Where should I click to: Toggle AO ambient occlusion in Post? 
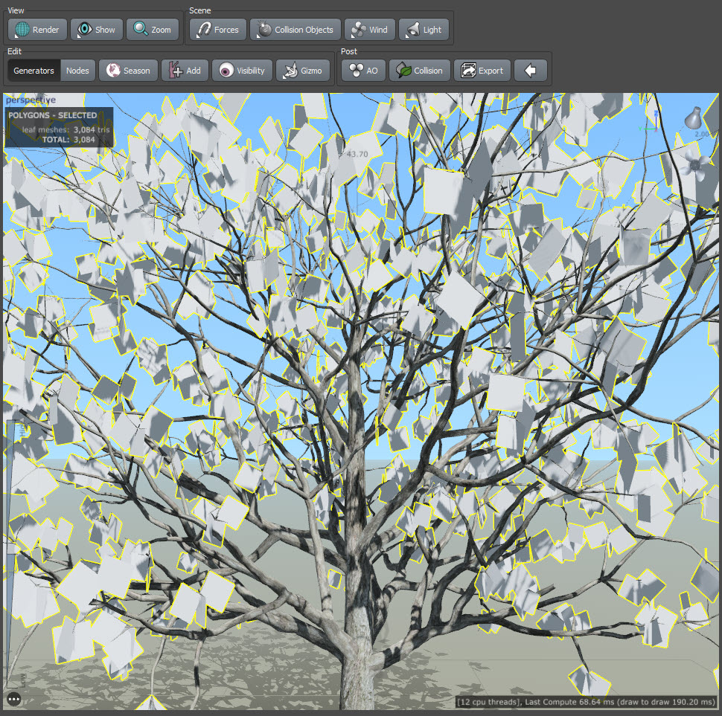pos(363,71)
